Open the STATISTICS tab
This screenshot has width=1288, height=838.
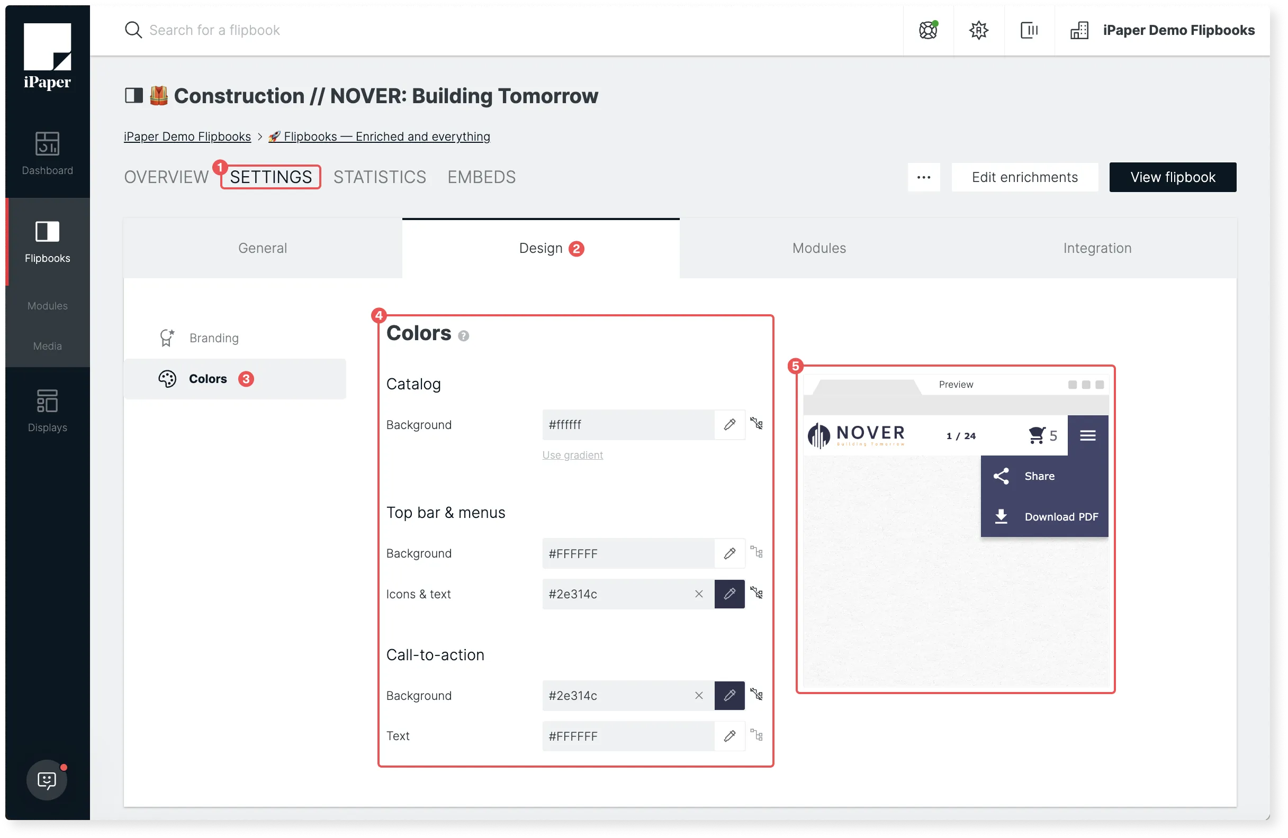tap(380, 177)
